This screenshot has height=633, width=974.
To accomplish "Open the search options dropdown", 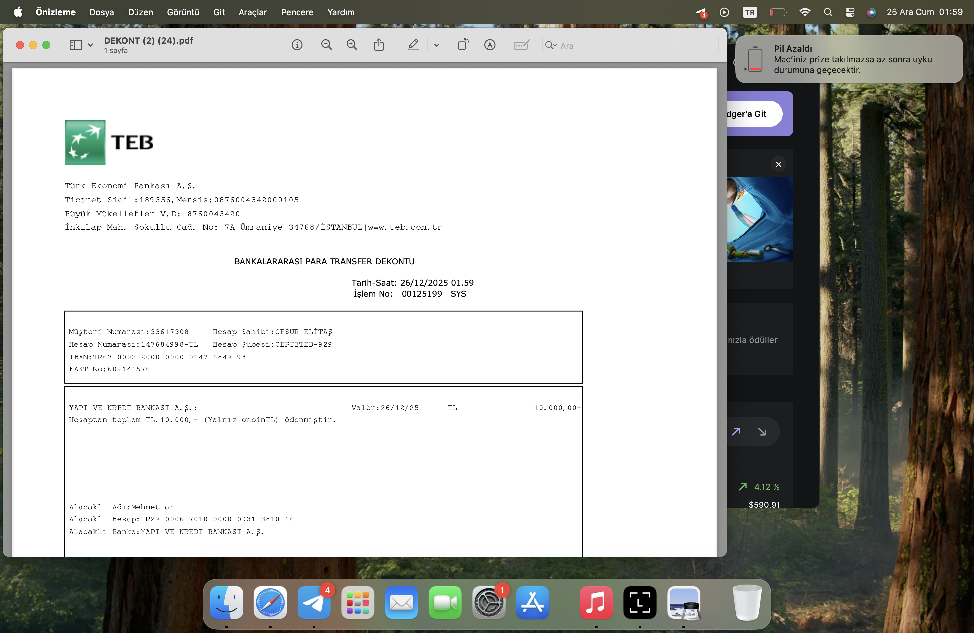I will pos(551,45).
